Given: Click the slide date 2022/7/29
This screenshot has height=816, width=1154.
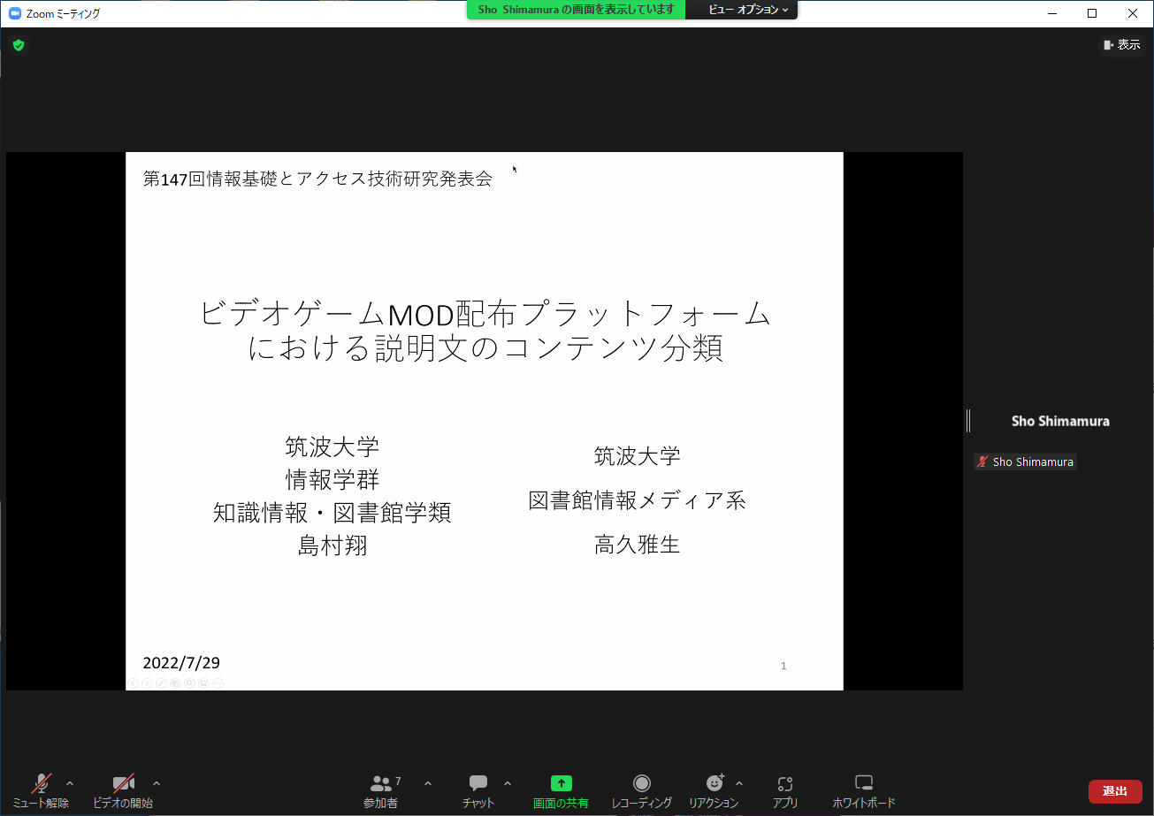Looking at the screenshot, I should pos(181,663).
